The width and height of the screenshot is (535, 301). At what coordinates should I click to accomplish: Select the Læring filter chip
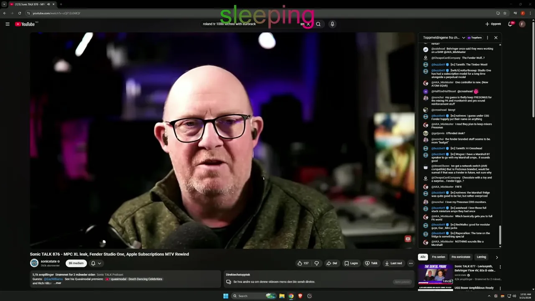tap(481, 257)
